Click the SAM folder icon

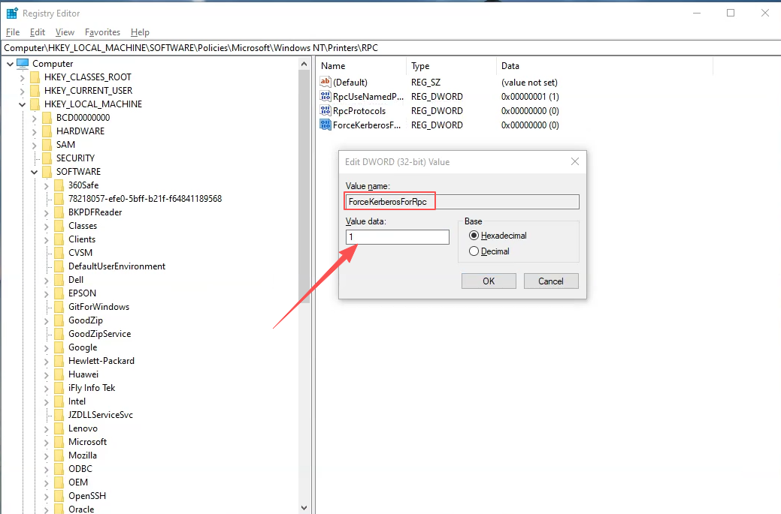point(47,144)
